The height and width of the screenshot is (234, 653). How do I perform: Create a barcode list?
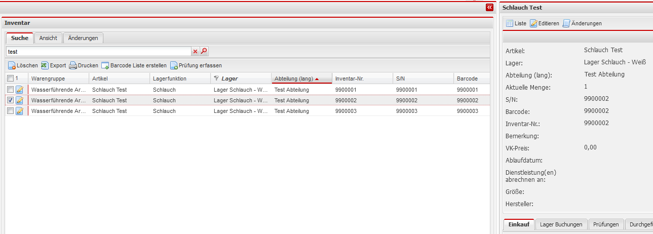point(105,65)
